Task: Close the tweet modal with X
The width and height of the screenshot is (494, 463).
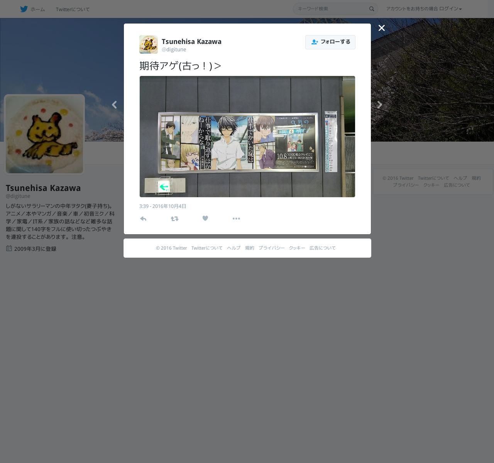Action: (382, 28)
